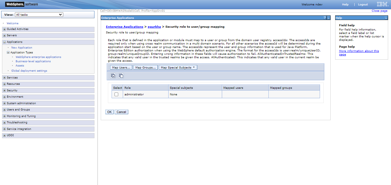Expand the Servers section
391x185 pixels.
(x=4, y=35)
